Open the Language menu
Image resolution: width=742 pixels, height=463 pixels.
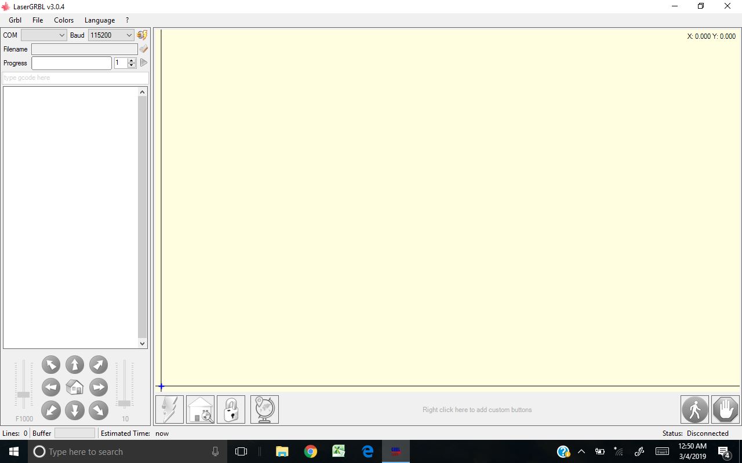(x=100, y=20)
